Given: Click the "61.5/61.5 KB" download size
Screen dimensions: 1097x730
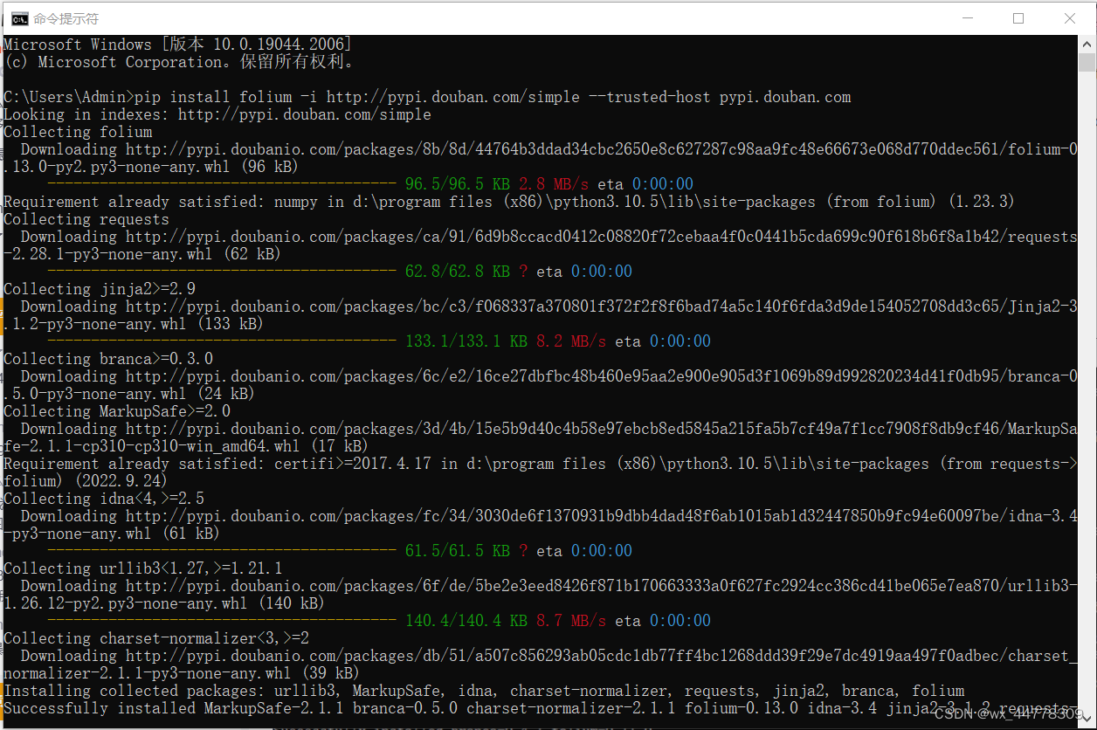Looking at the screenshot, I should [x=458, y=551].
